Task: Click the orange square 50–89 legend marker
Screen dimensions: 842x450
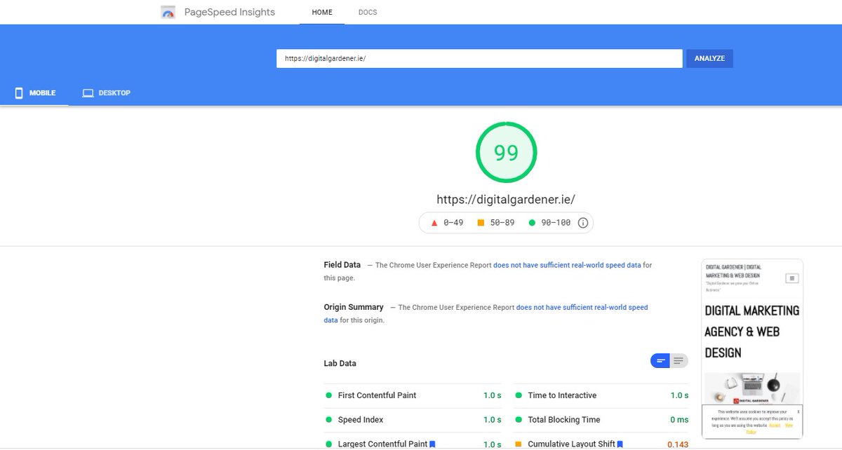Action: point(481,223)
